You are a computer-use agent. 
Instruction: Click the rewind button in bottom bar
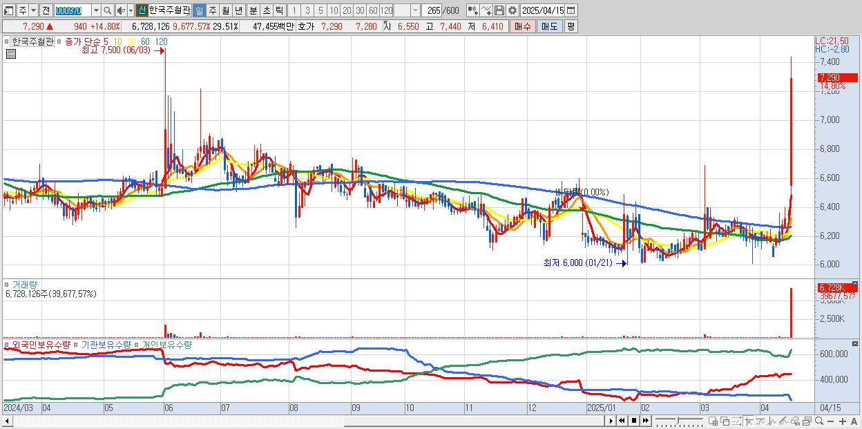622,421
